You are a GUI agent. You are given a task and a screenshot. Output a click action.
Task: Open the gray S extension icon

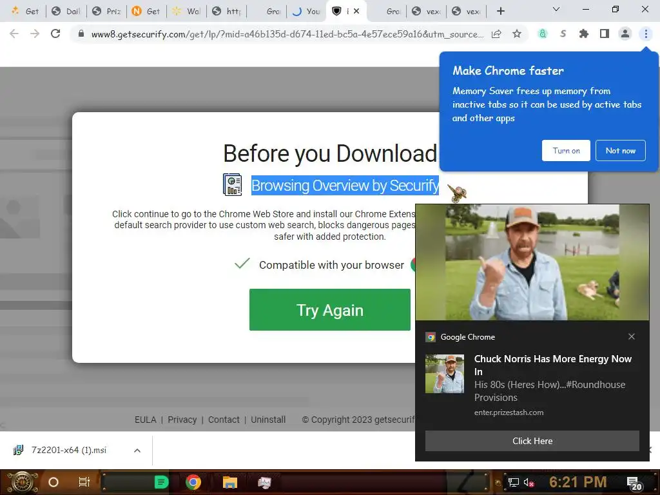(x=563, y=34)
